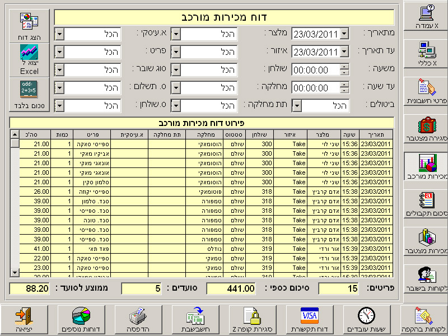Open the מלצר (waiter) dropdown list
448x336 pixels.
click(x=175, y=34)
